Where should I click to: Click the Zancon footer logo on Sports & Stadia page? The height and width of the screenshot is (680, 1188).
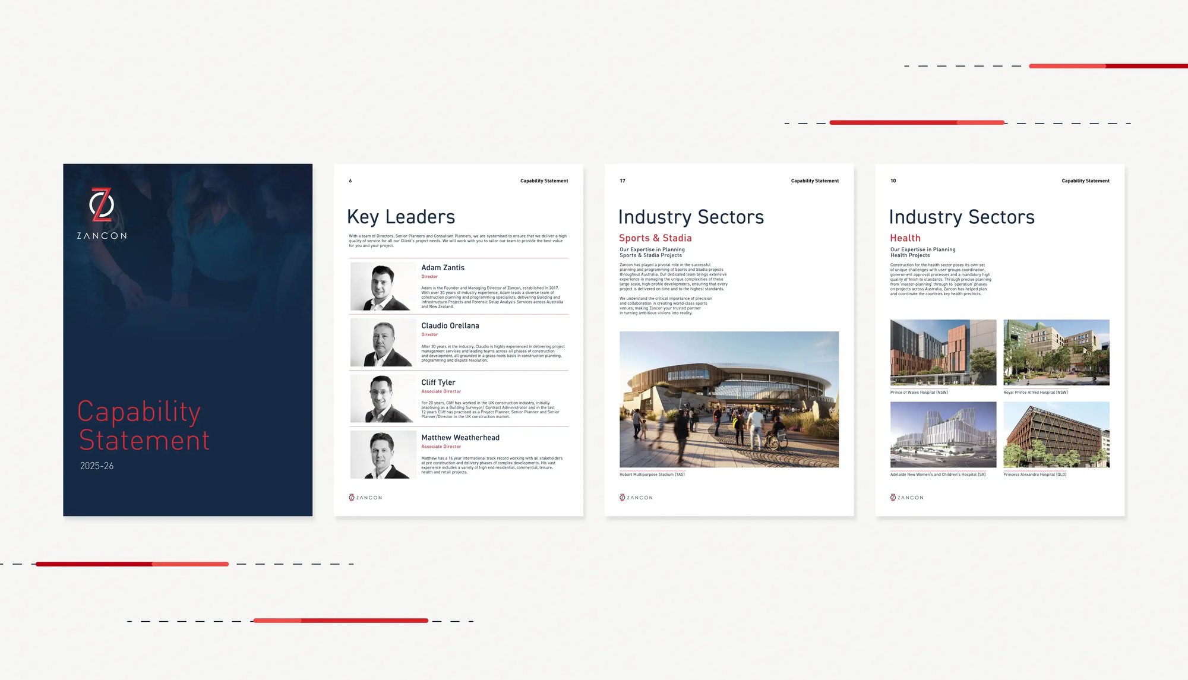tap(636, 498)
